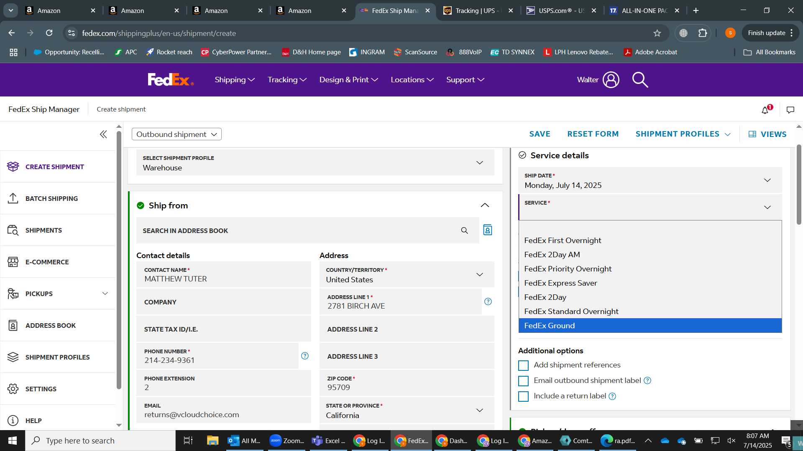Open the Country/Territory dropdown
The image size is (803, 451).
pyautogui.click(x=407, y=275)
